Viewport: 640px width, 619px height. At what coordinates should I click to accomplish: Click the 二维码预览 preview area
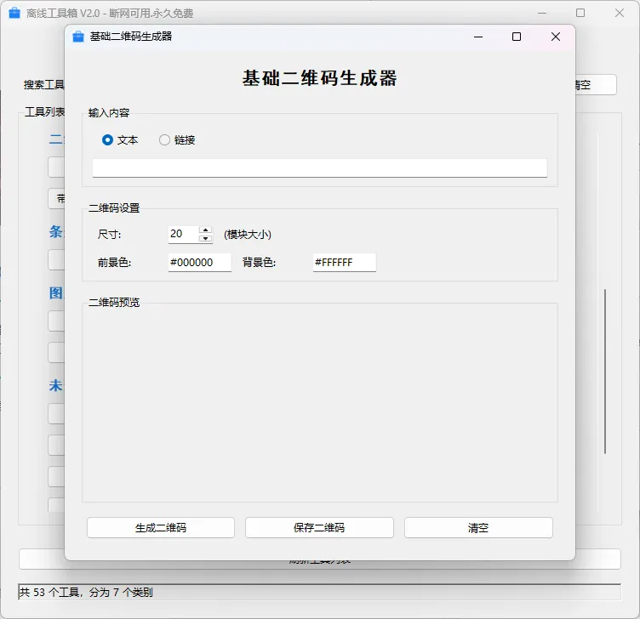[320, 404]
